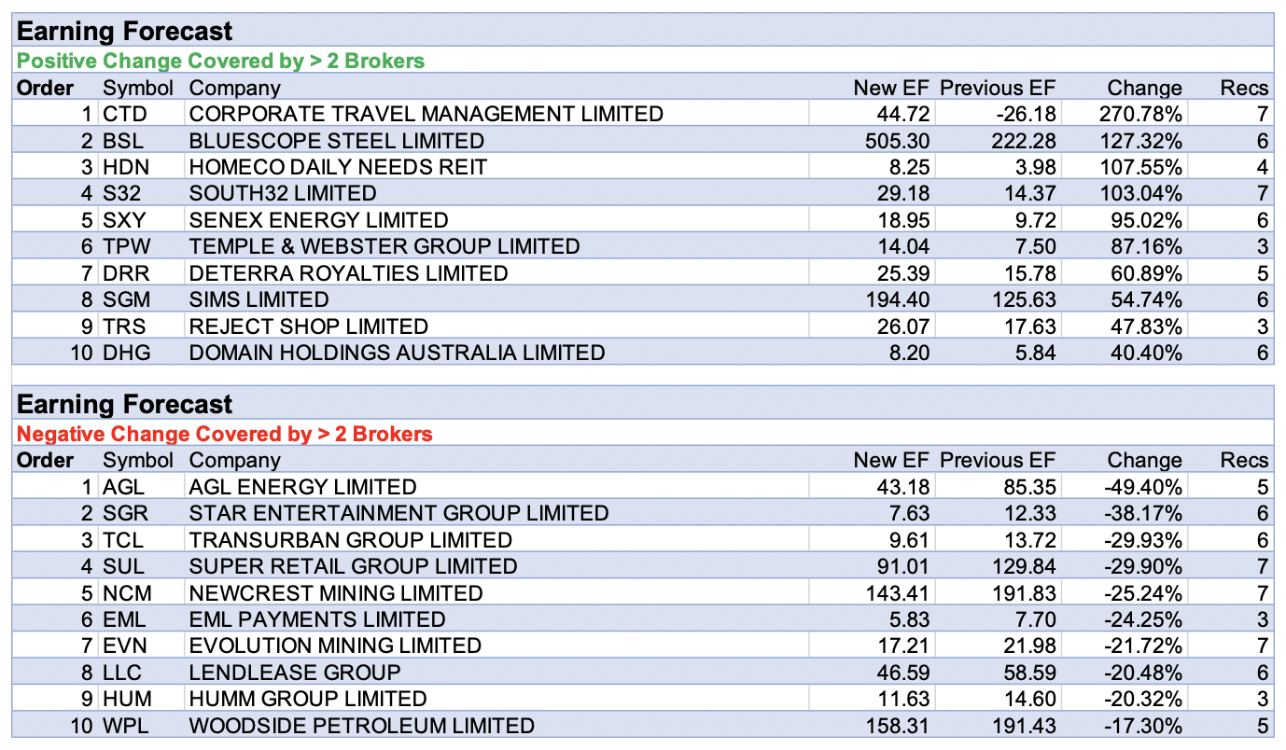Select the CTD symbol cell

click(126, 114)
